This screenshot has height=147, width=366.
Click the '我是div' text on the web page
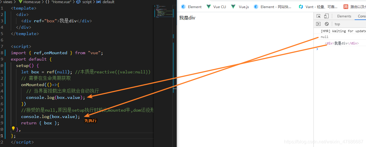(x=187, y=18)
